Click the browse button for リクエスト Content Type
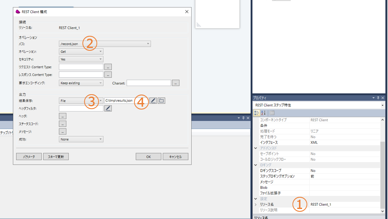The image size is (388, 219). tap(108, 67)
